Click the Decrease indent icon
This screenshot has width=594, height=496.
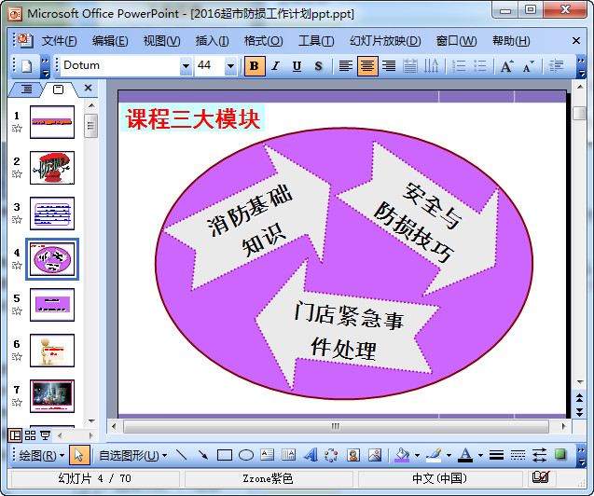pos(556,66)
